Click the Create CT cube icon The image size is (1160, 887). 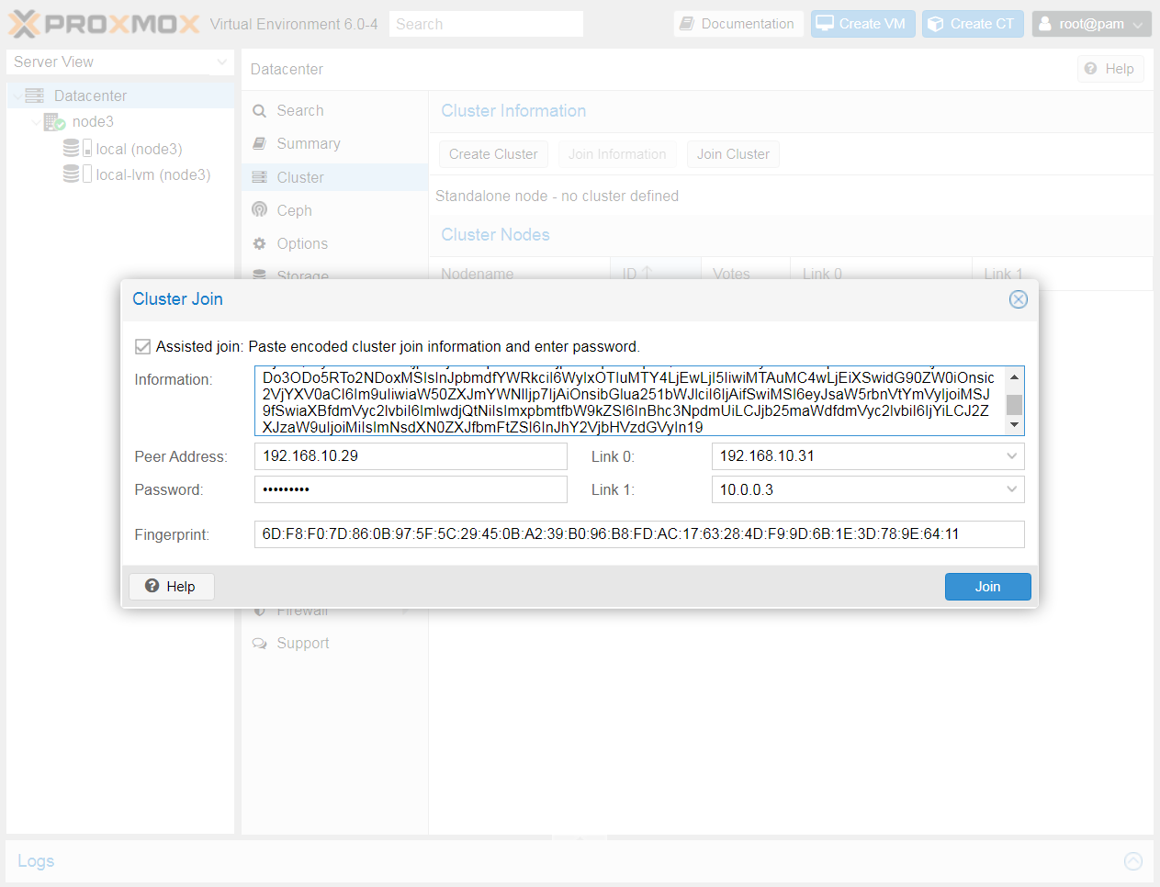pos(935,24)
